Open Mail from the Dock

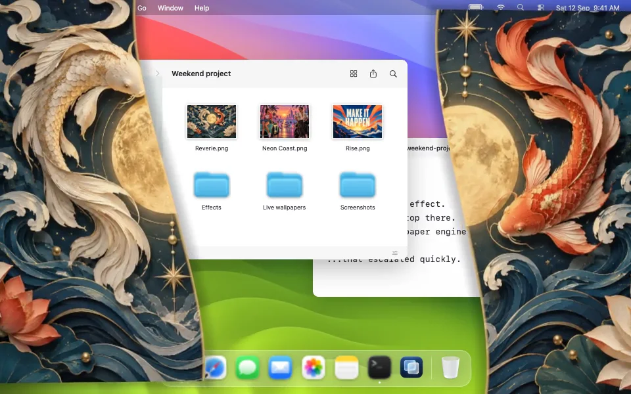pos(281,367)
